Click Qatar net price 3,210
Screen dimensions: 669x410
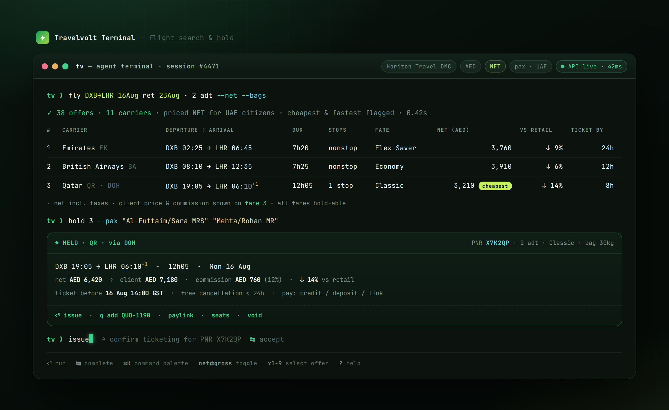tap(464, 186)
